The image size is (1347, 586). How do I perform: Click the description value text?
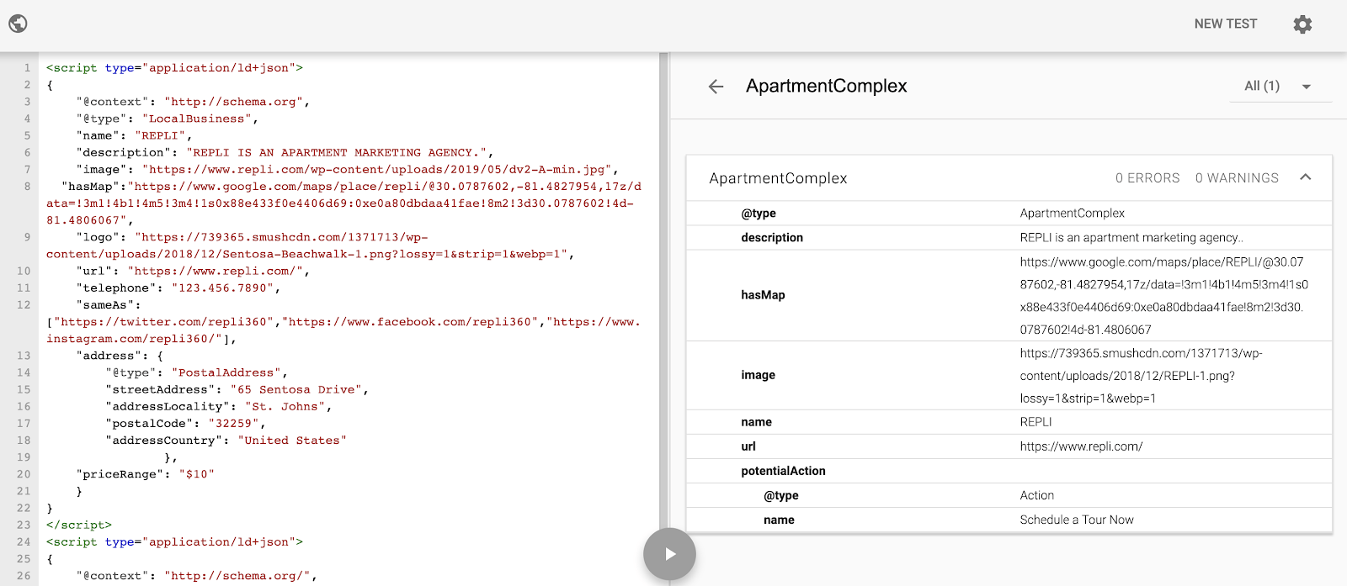pyautogui.click(x=1131, y=238)
